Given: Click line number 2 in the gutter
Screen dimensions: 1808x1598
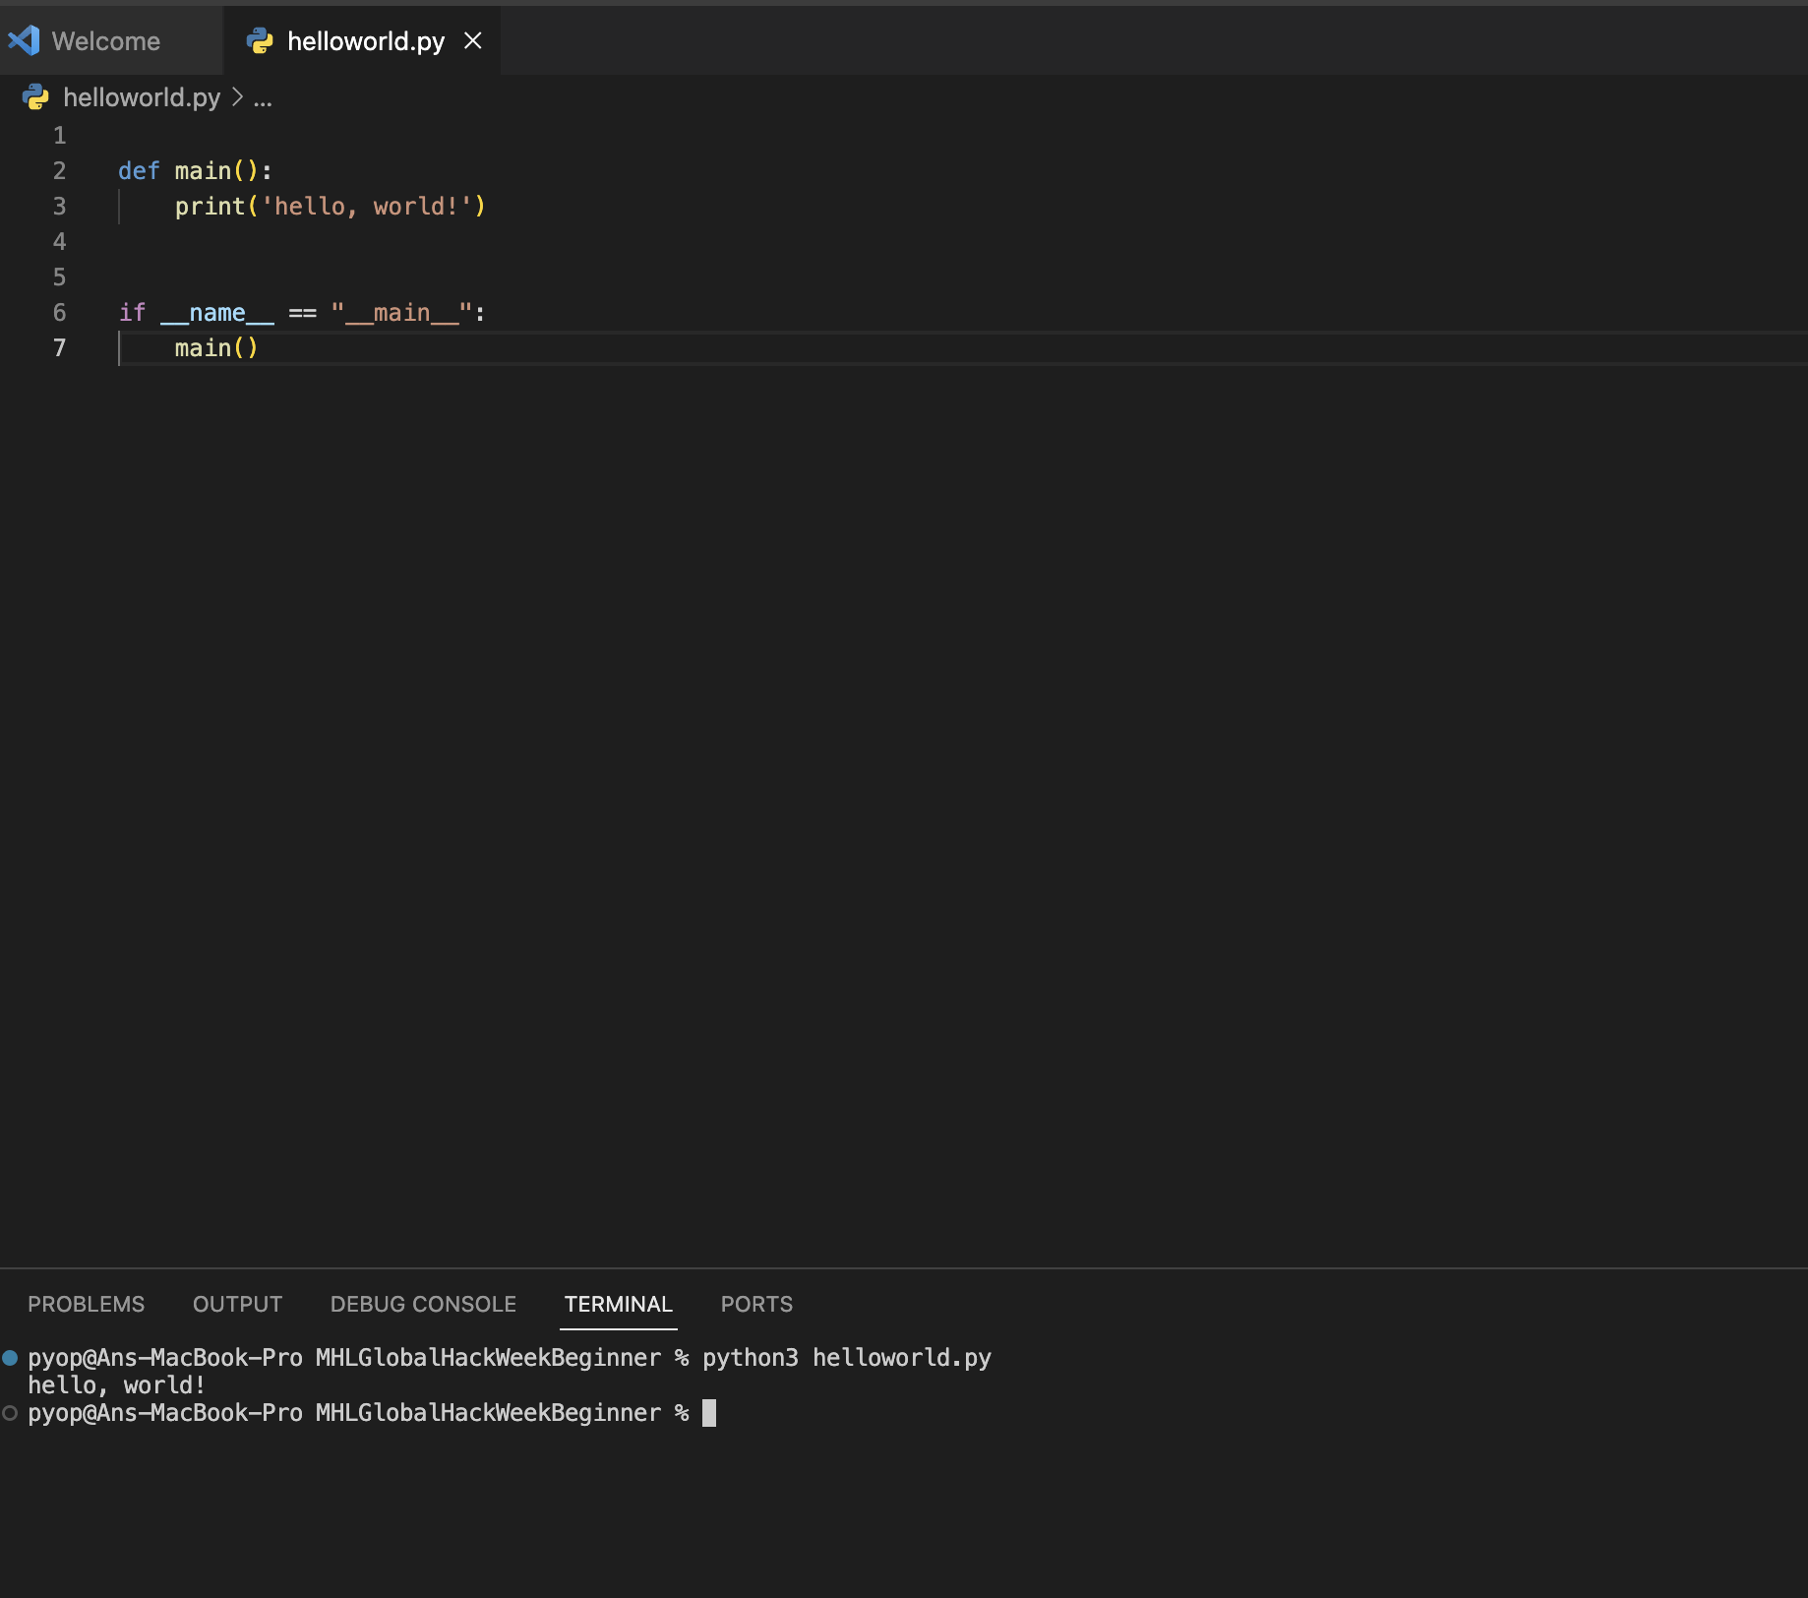Looking at the screenshot, I should (x=60, y=170).
